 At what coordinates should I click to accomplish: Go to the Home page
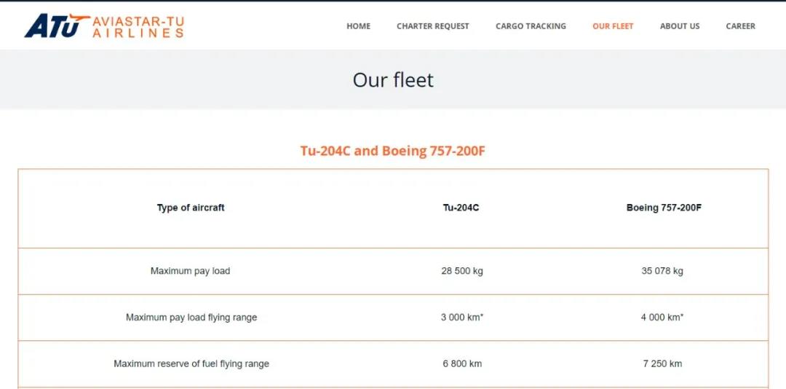point(358,26)
